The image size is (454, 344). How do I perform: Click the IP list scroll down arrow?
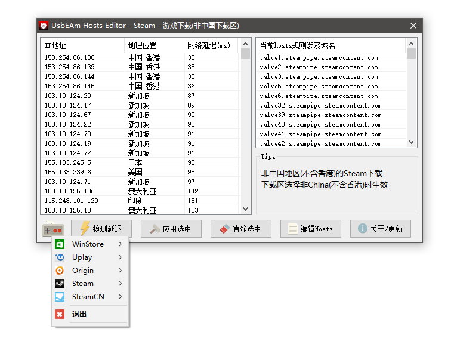coord(246,209)
